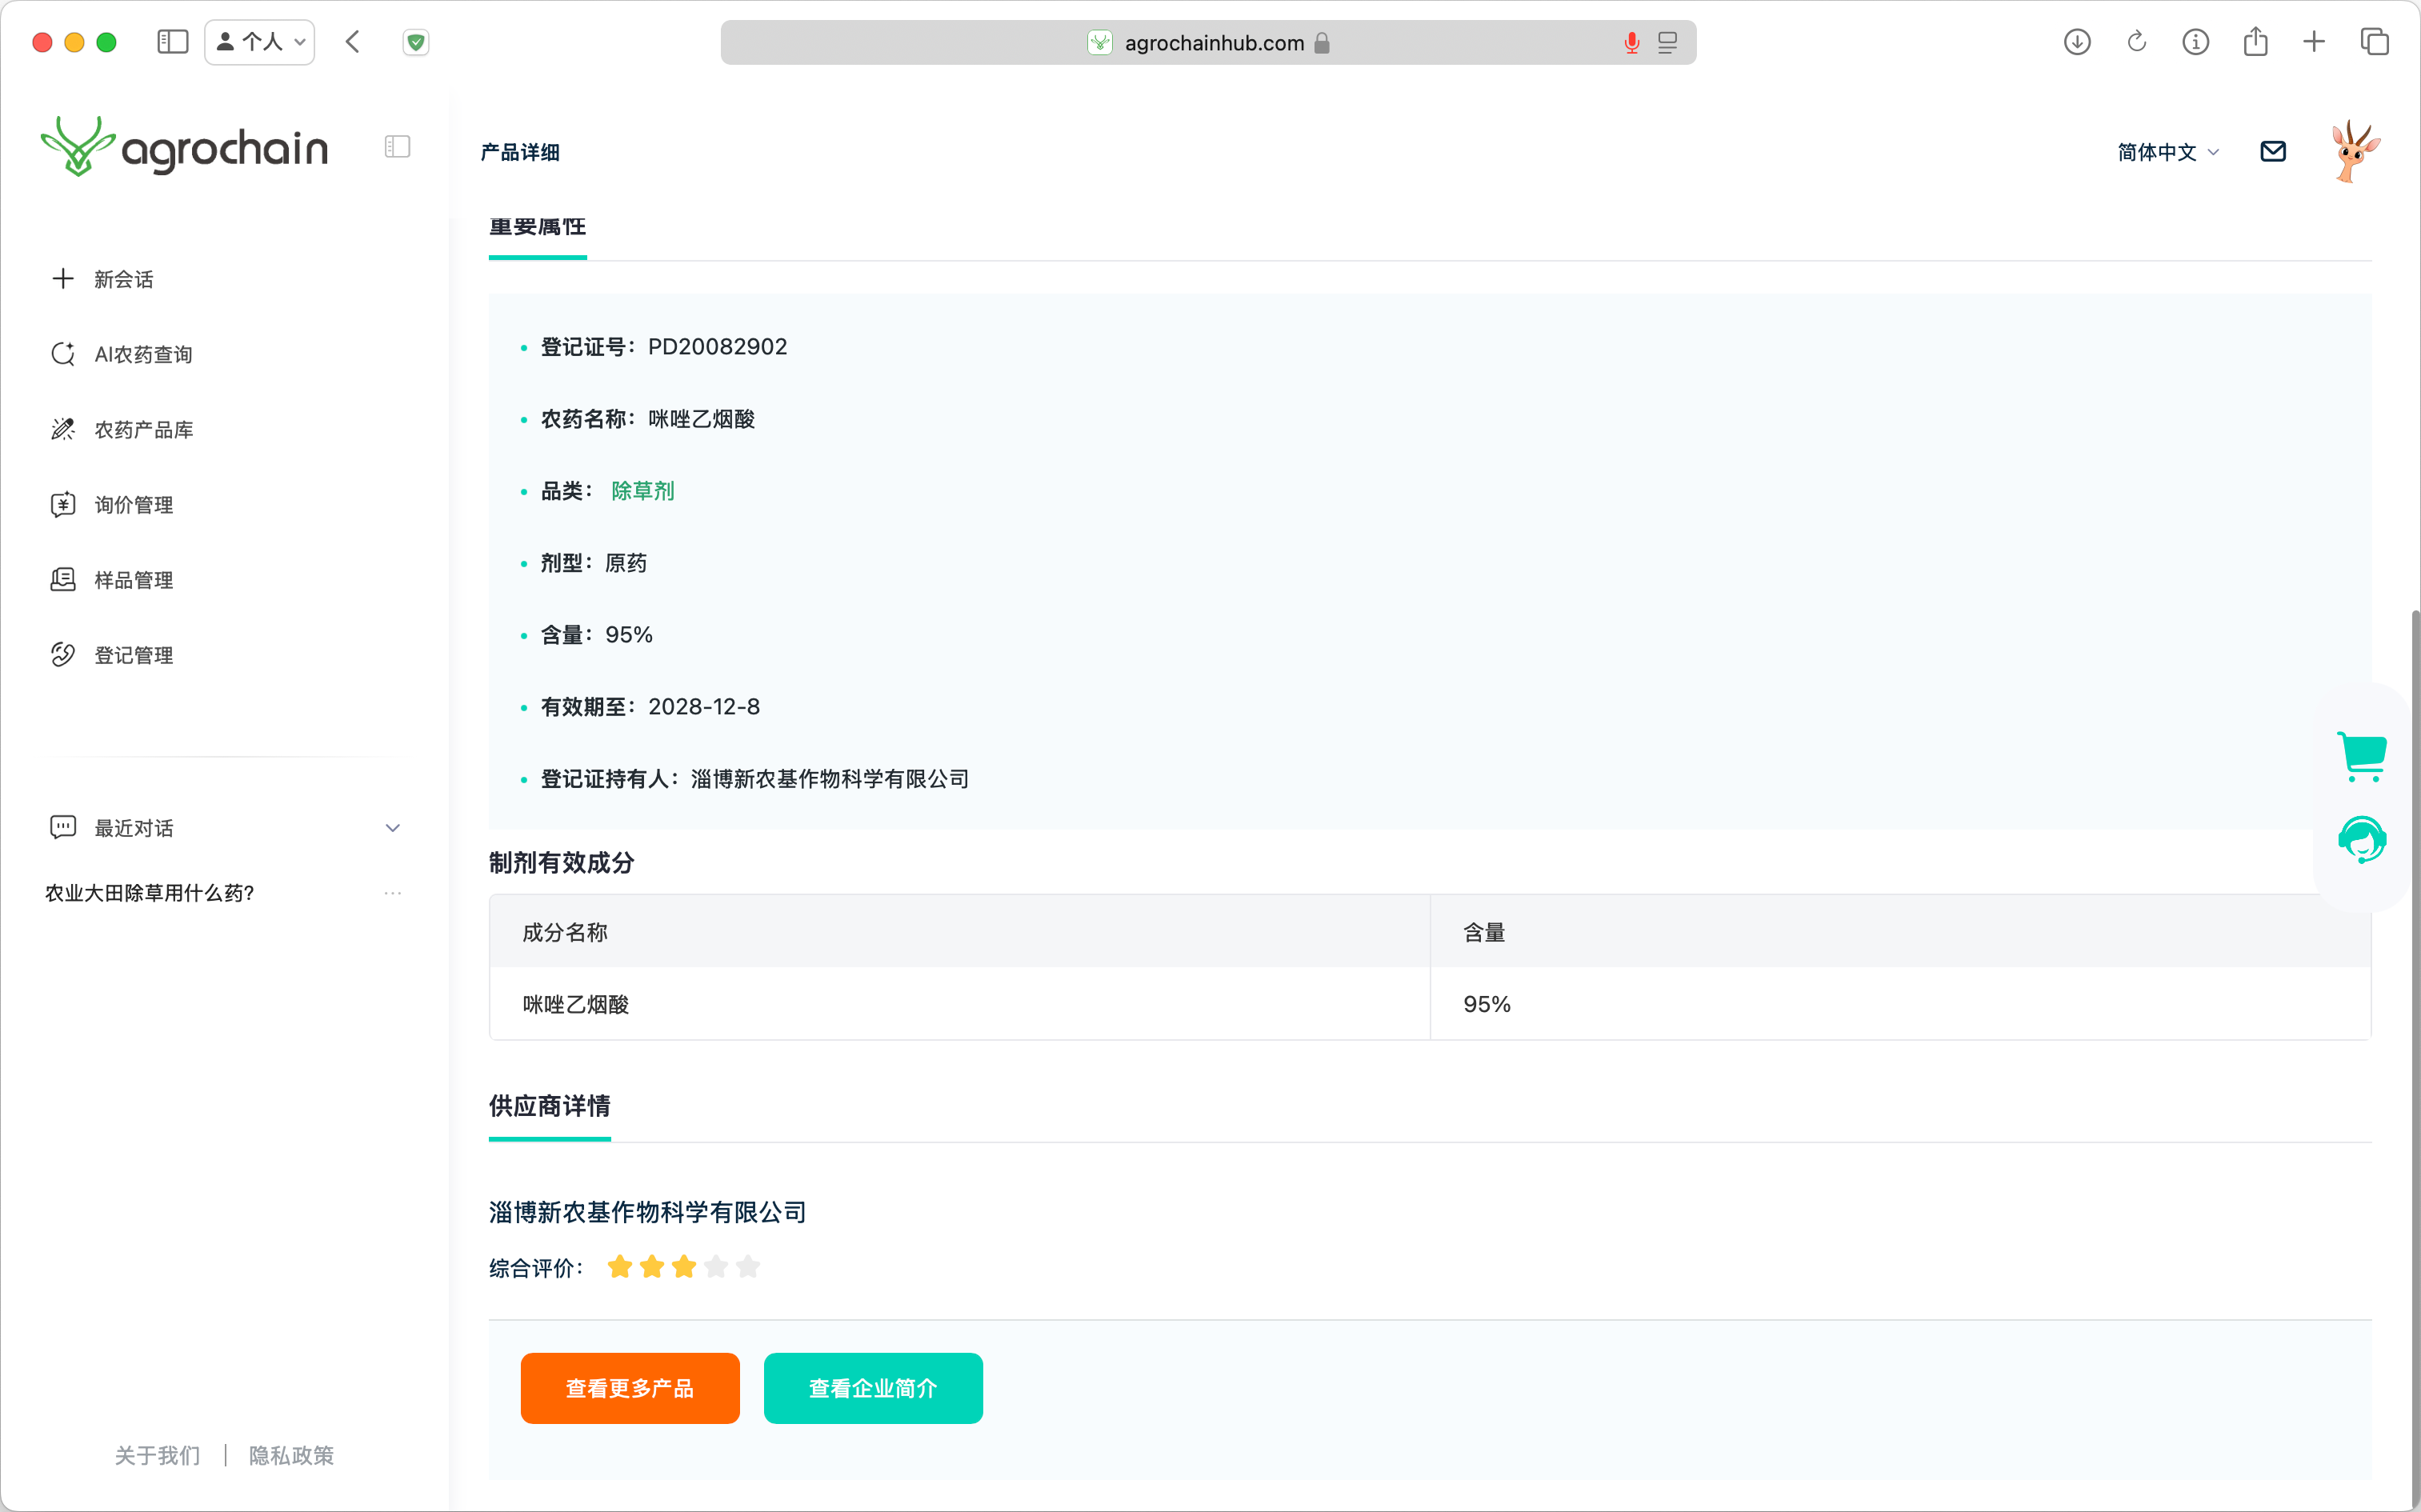Go to 询价管理 in sidebar

click(x=133, y=504)
